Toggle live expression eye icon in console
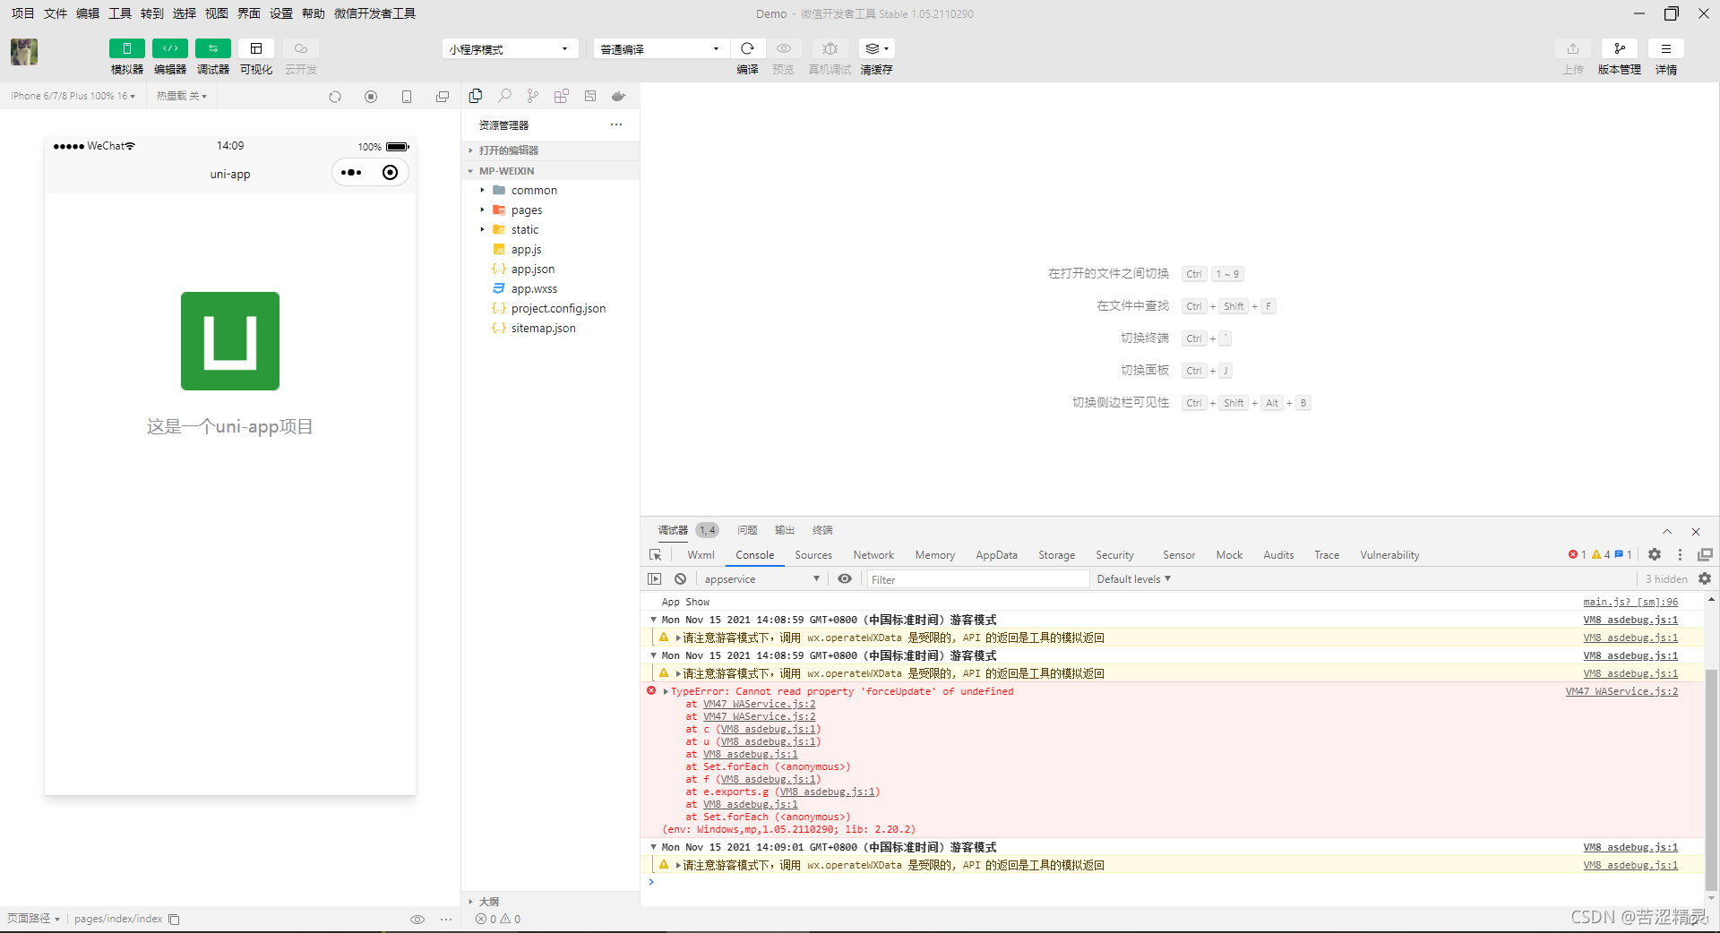 [845, 579]
